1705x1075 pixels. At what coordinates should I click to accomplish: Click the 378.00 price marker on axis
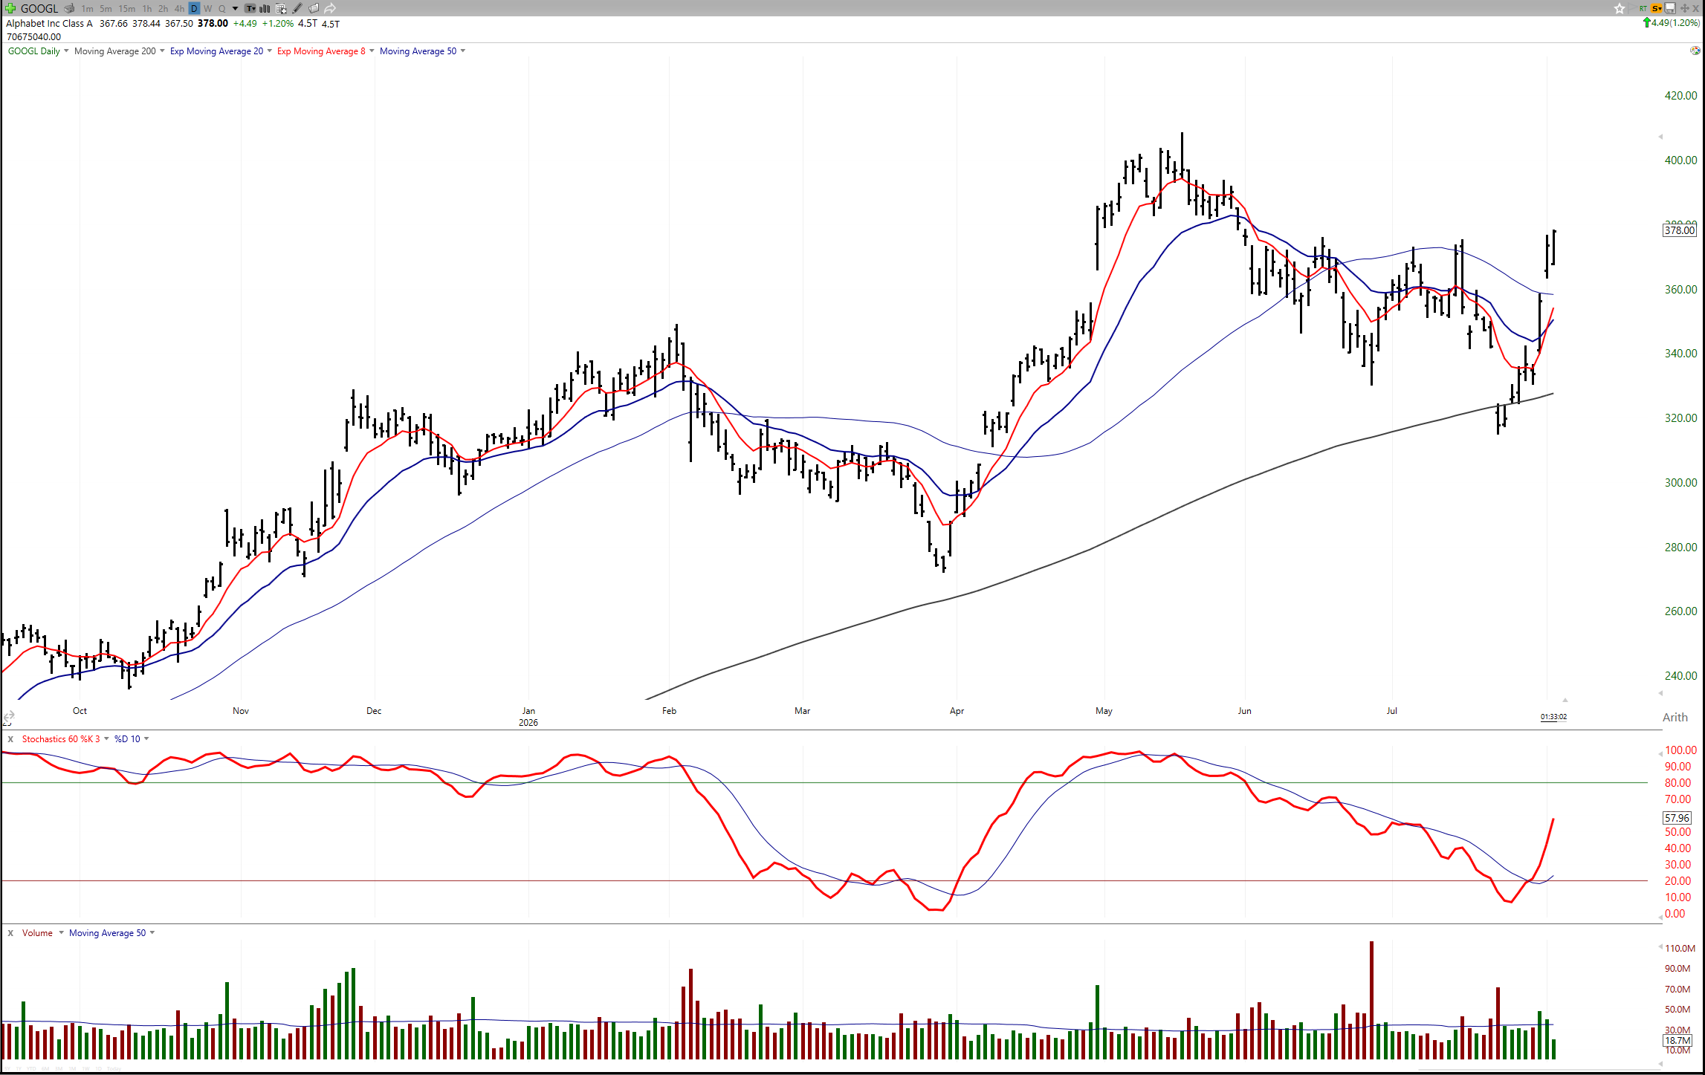click(1679, 230)
